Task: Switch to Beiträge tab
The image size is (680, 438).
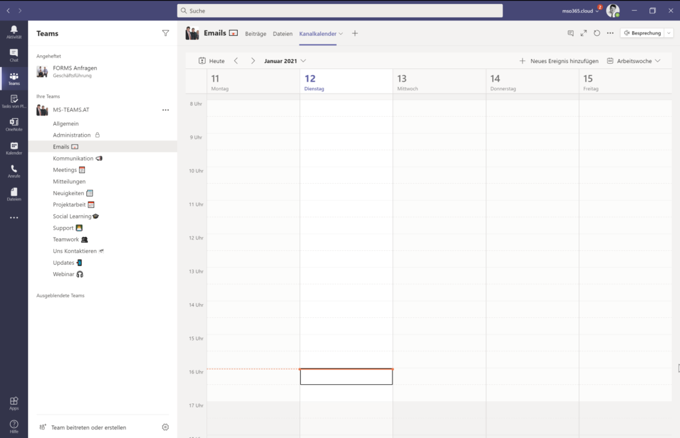Action: (x=256, y=34)
